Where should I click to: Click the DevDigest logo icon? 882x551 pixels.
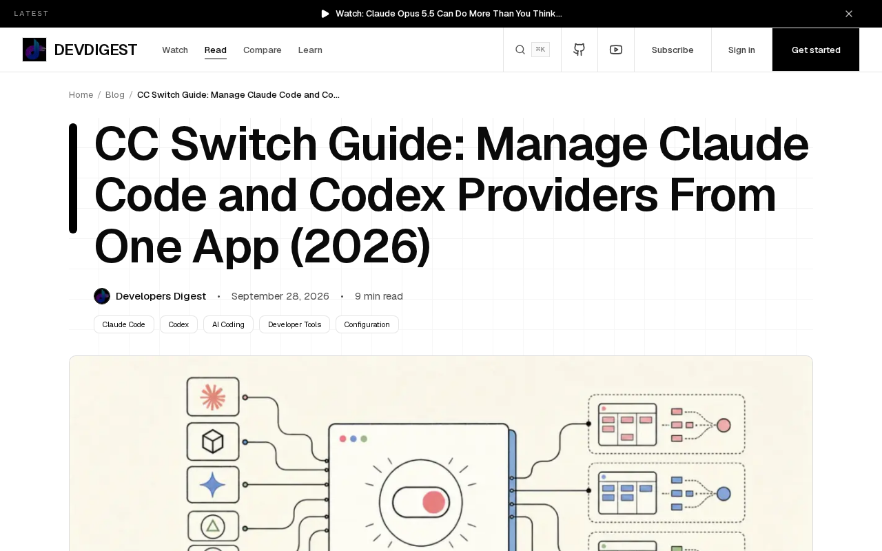pos(34,50)
